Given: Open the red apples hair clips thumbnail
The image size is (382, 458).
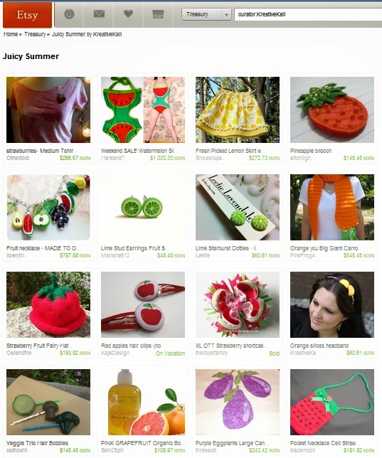Looking at the screenshot, I should (x=143, y=304).
